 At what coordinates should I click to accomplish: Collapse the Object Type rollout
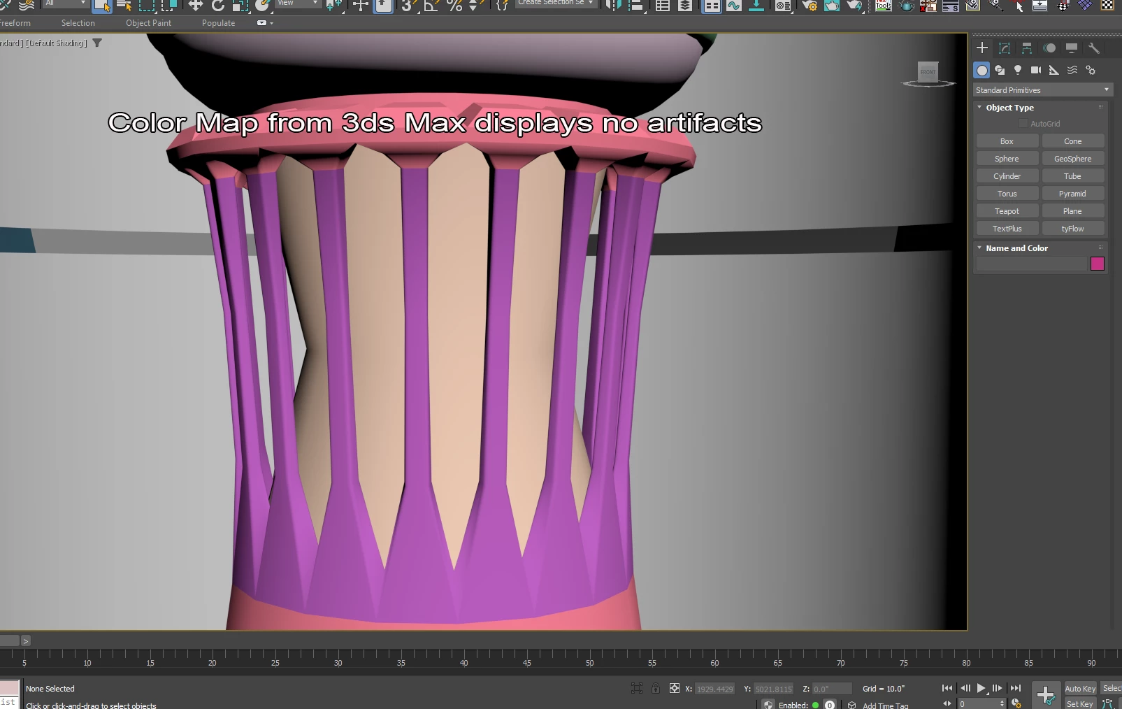tap(1009, 108)
